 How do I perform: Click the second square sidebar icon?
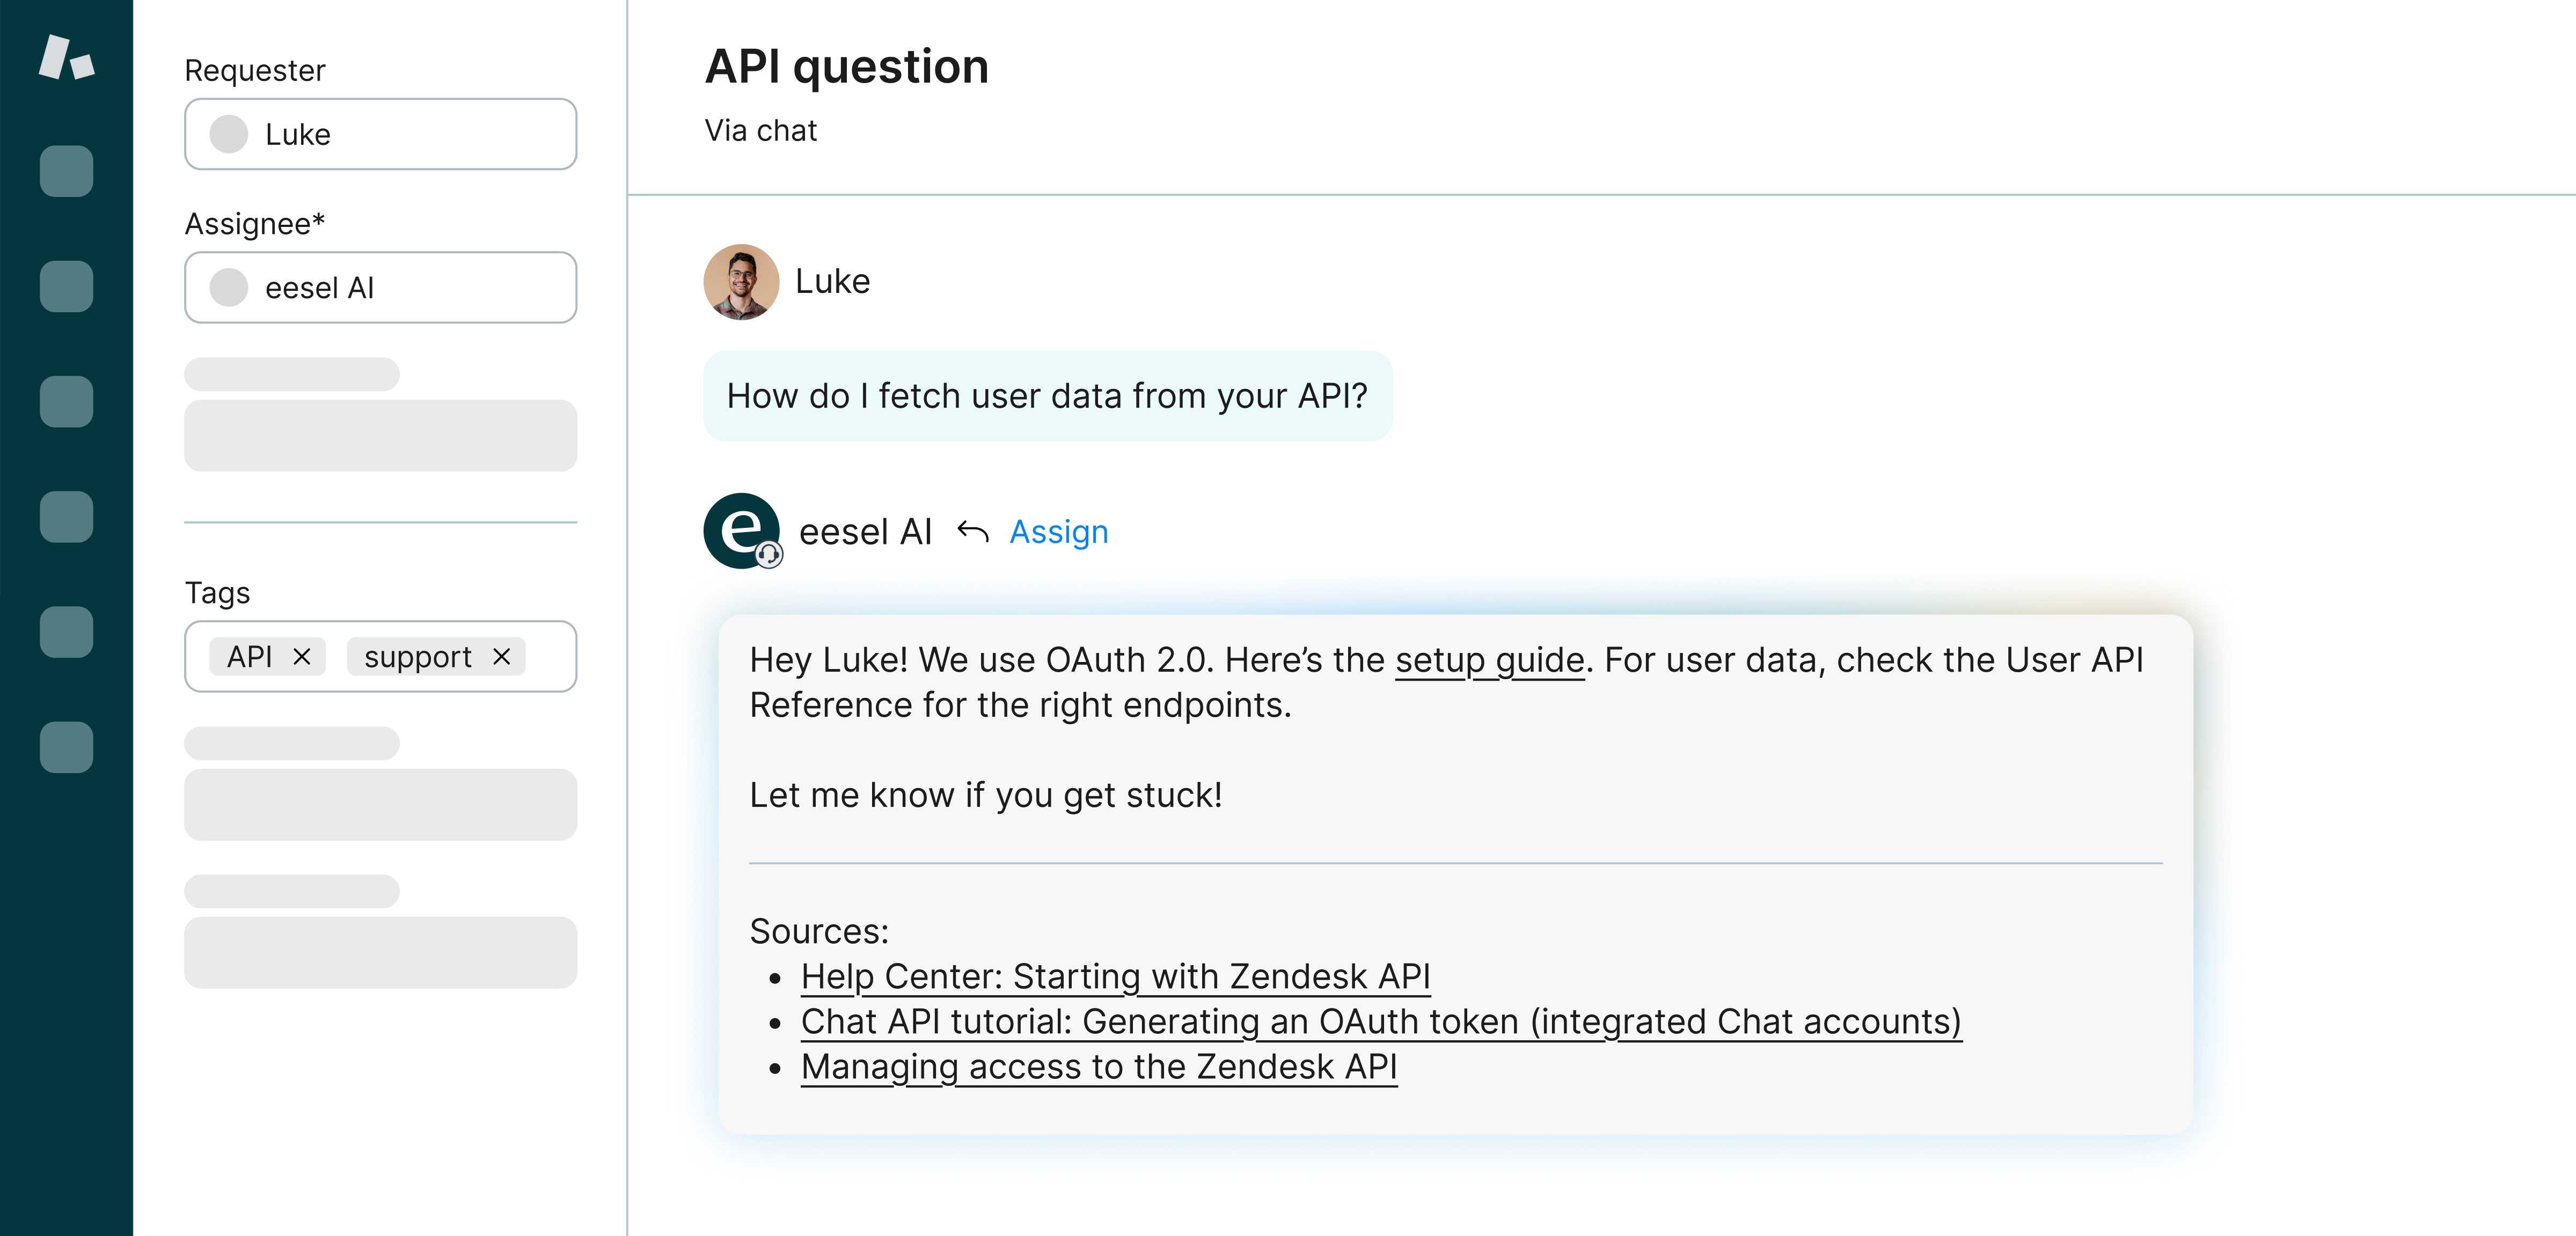point(66,286)
